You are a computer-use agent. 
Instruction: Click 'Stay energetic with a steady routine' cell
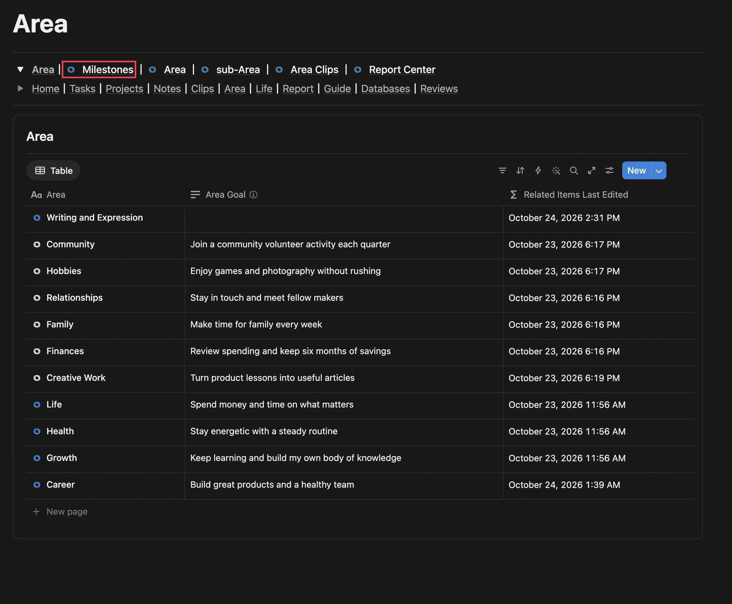(x=344, y=432)
